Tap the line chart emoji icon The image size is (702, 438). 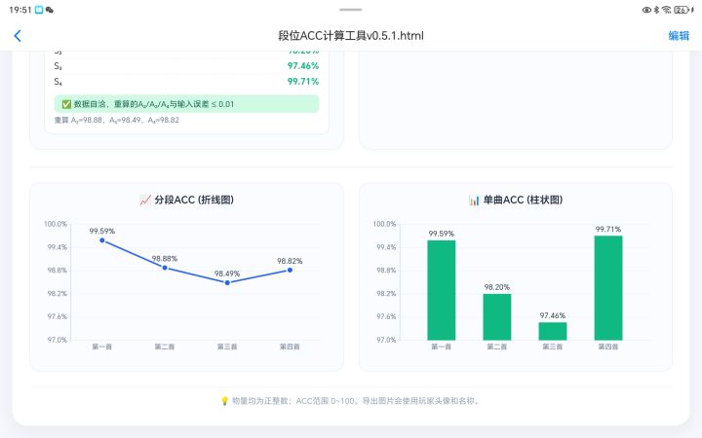pyautogui.click(x=145, y=200)
